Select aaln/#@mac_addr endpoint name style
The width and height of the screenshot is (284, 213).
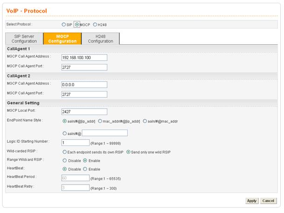pyautogui.click(x=145, y=121)
